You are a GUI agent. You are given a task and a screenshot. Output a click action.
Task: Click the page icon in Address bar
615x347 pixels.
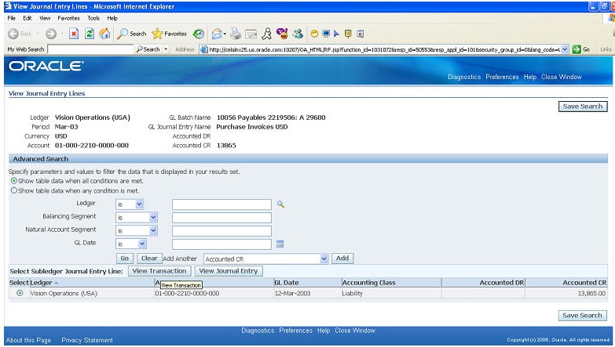(203, 49)
